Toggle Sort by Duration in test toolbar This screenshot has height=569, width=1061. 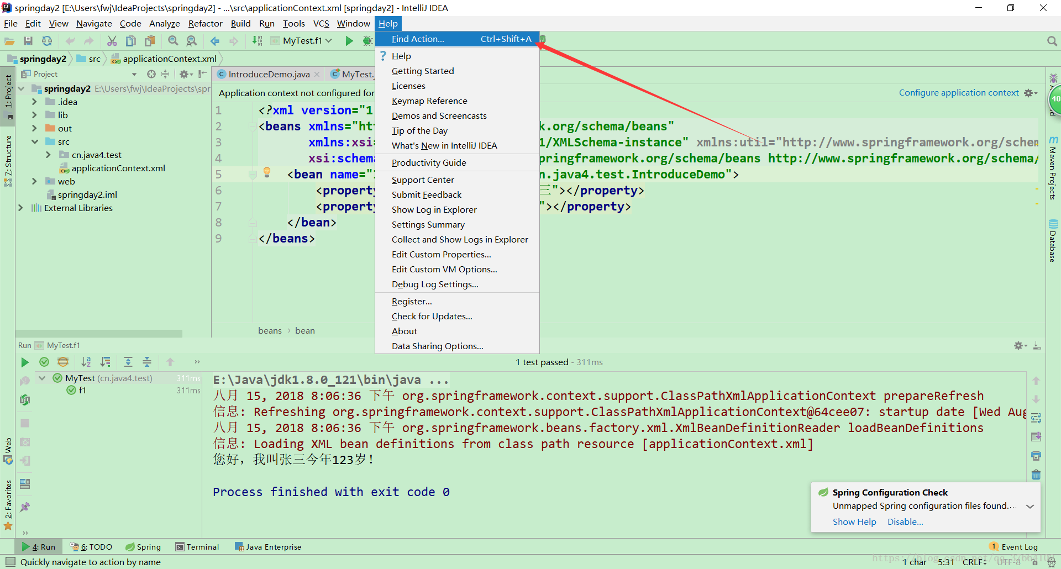105,362
